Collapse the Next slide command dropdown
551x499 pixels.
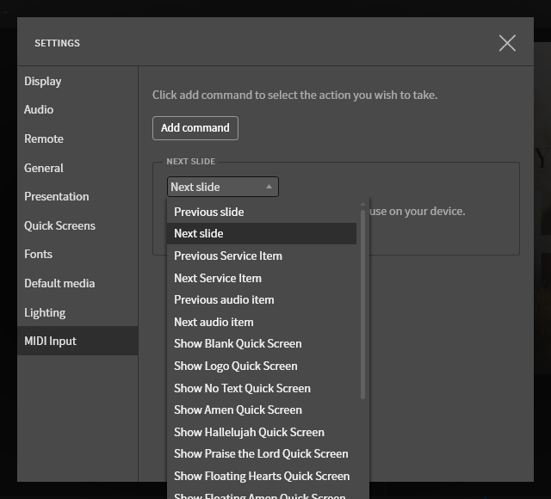pos(223,187)
